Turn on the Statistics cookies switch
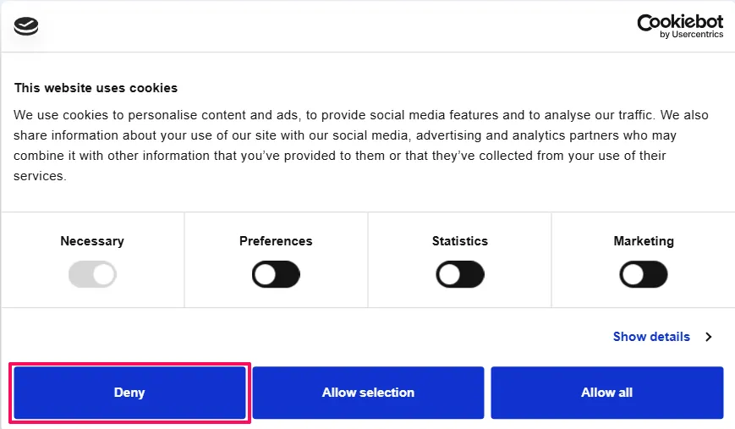This screenshot has height=429, width=735. tap(459, 274)
